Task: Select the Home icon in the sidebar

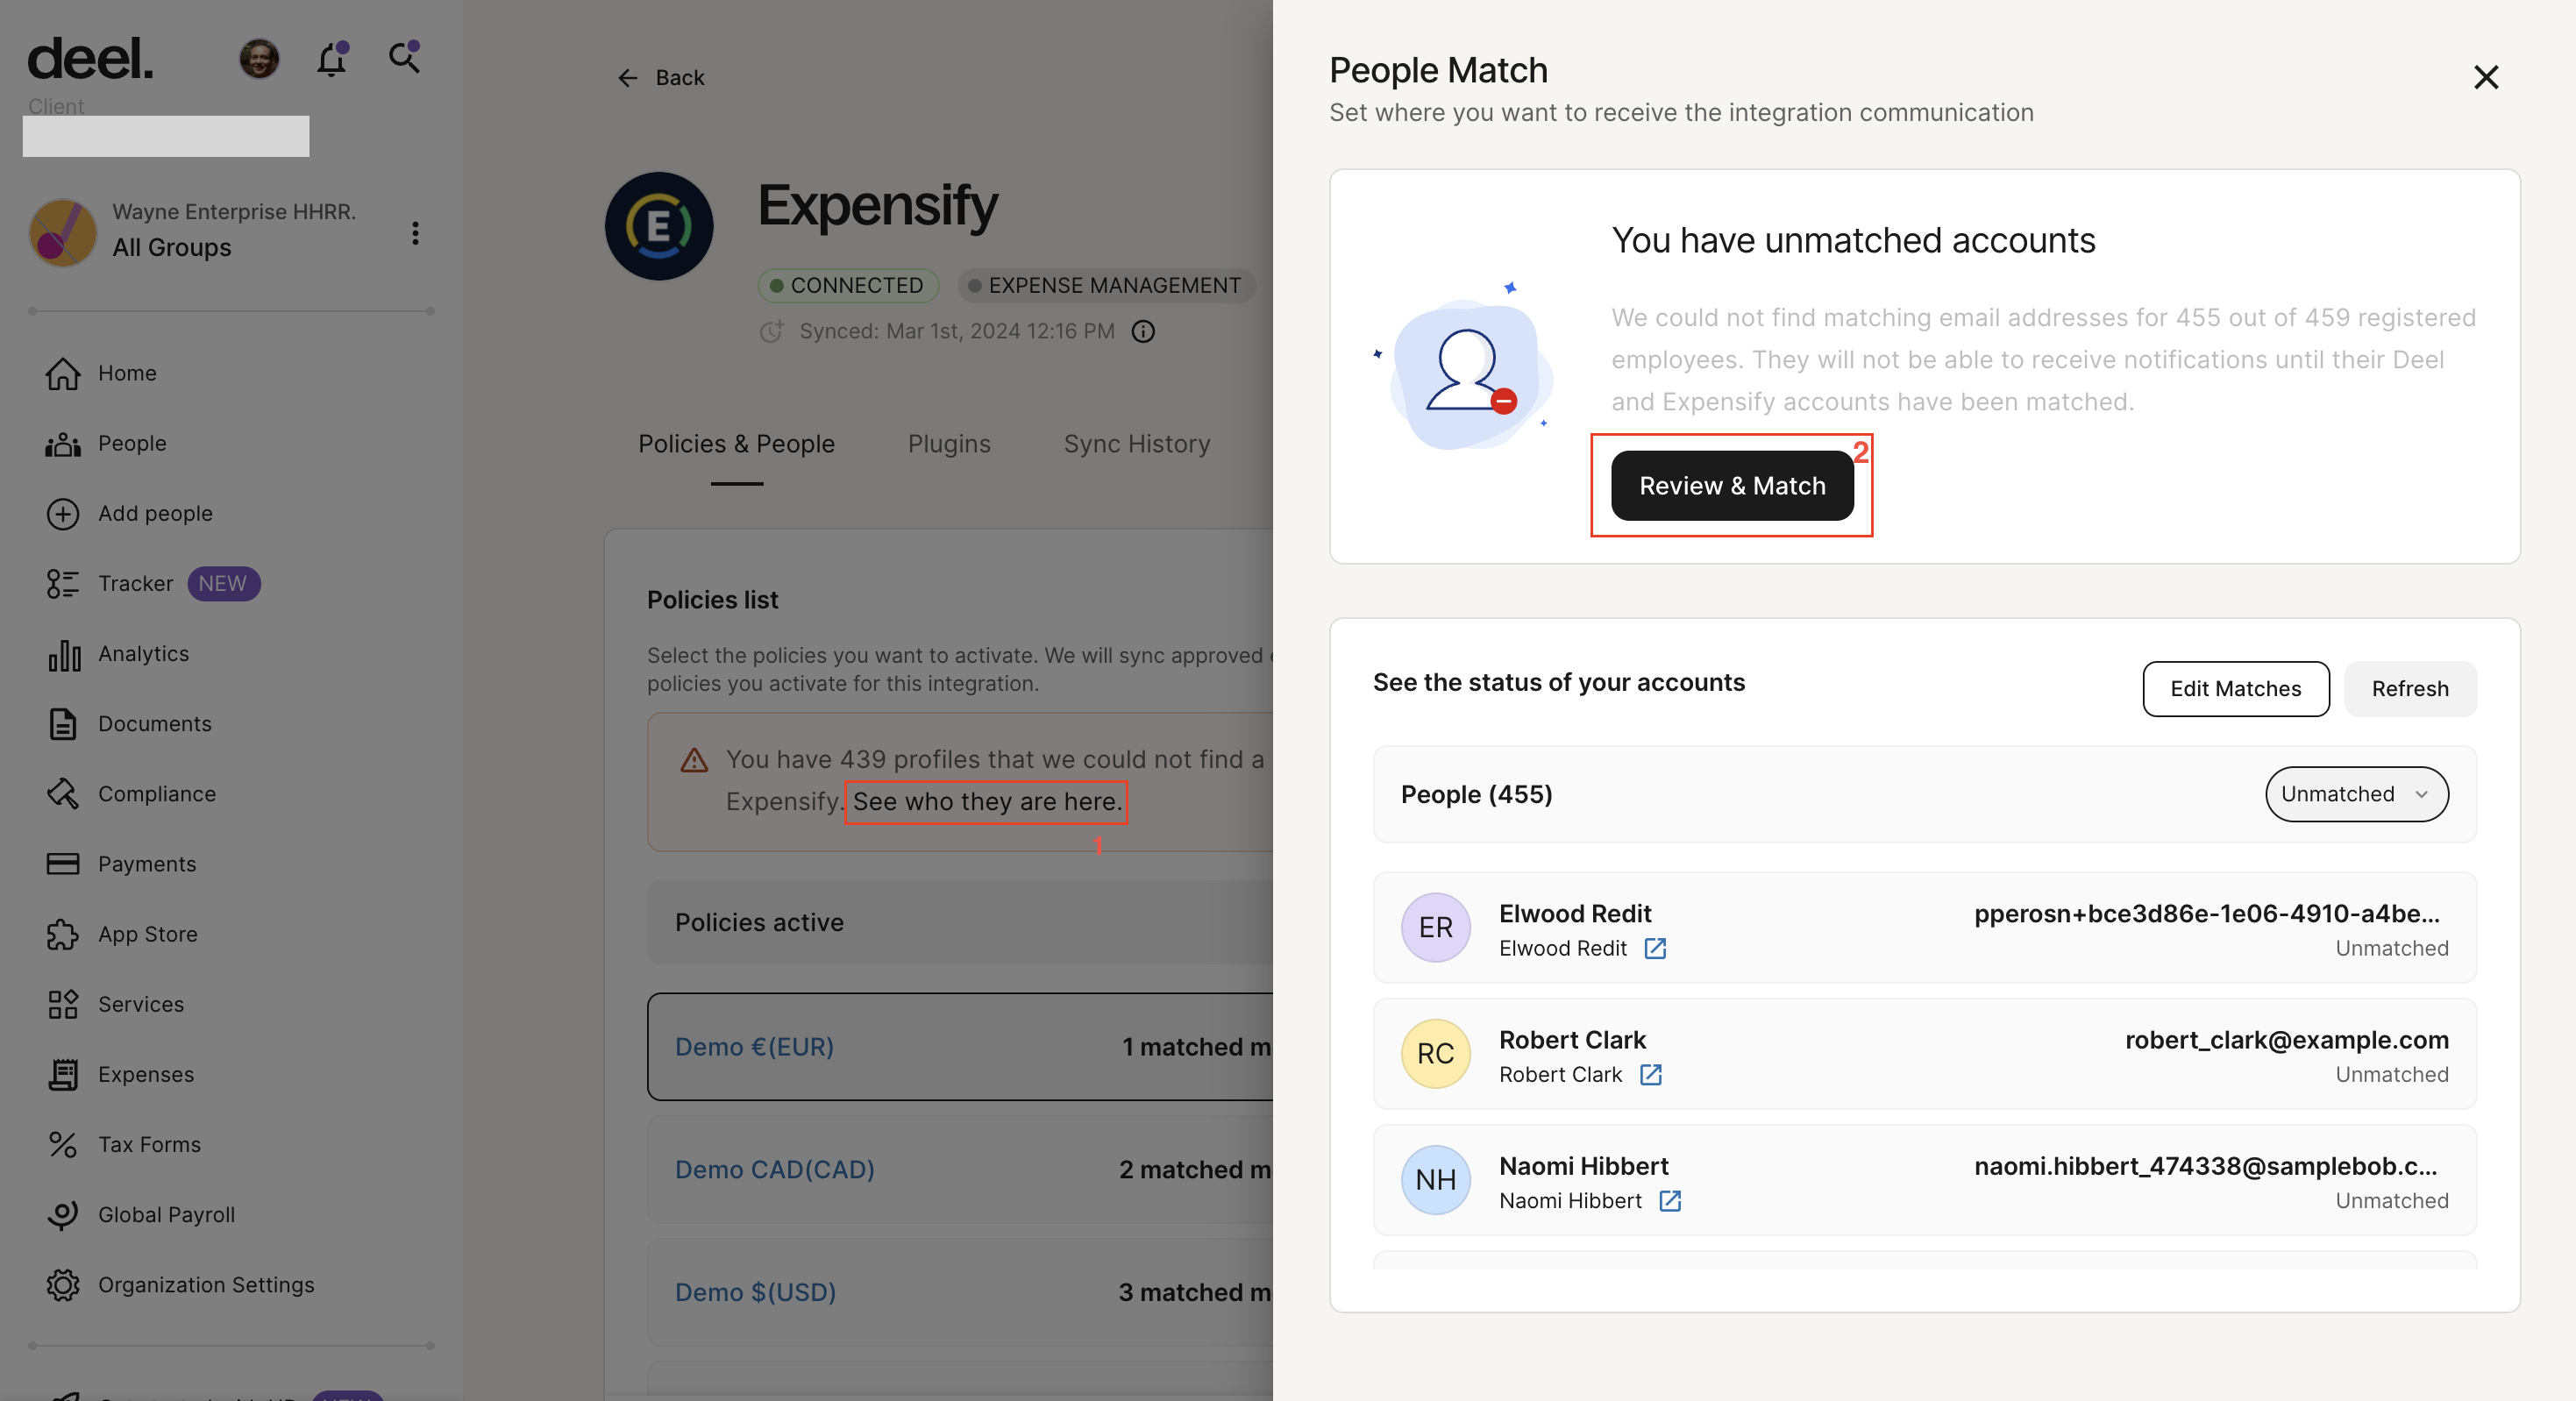Action: (62, 373)
